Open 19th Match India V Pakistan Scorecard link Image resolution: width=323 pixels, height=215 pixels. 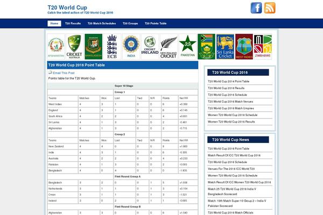click(x=237, y=203)
